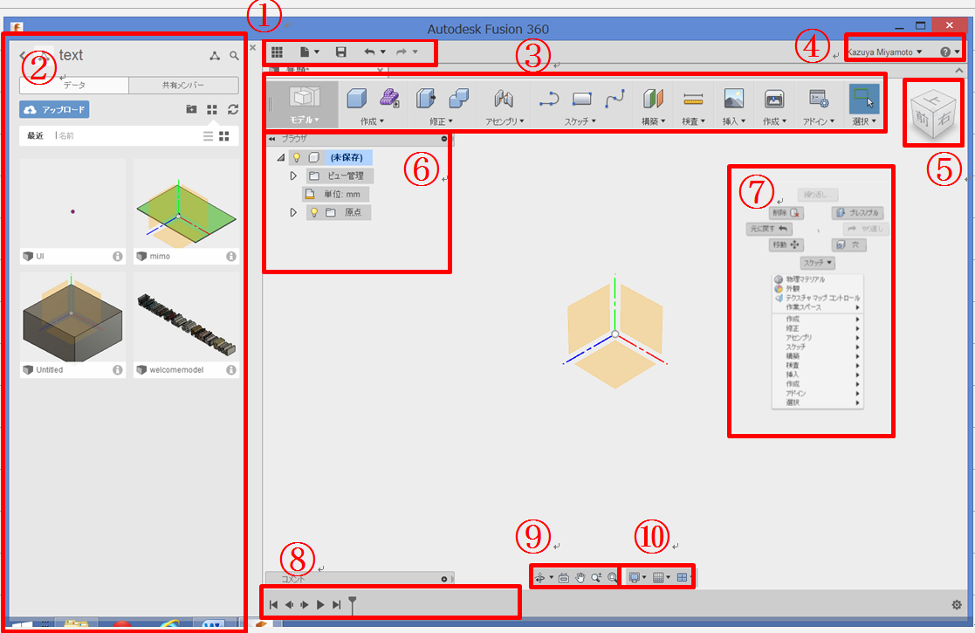This screenshot has width=975, height=633.
Task: Select the purple Create Form icon
Action: [x=390, y=99]
